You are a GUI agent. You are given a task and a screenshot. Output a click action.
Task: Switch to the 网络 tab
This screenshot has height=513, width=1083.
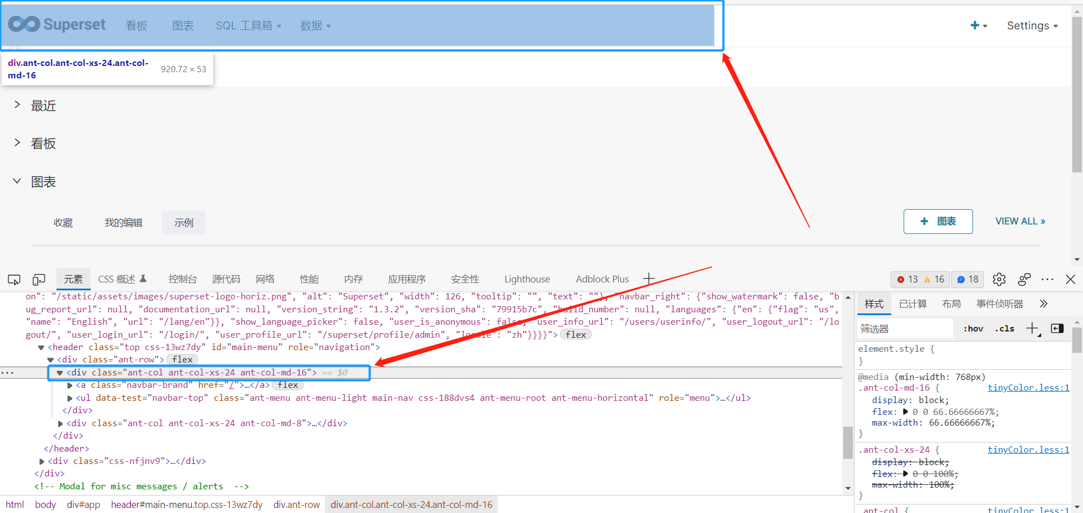pos(265,279)
